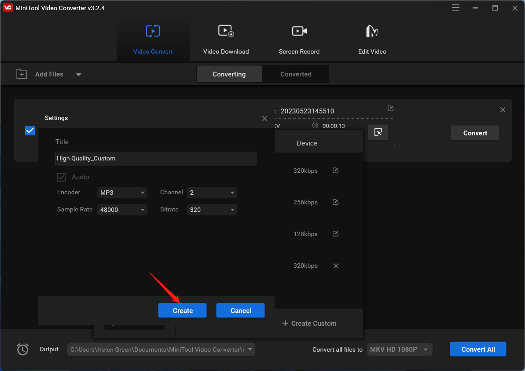The height and width of the screenshot is (371, 525).
Task: Click the Add Files icon
Action: 21,74
